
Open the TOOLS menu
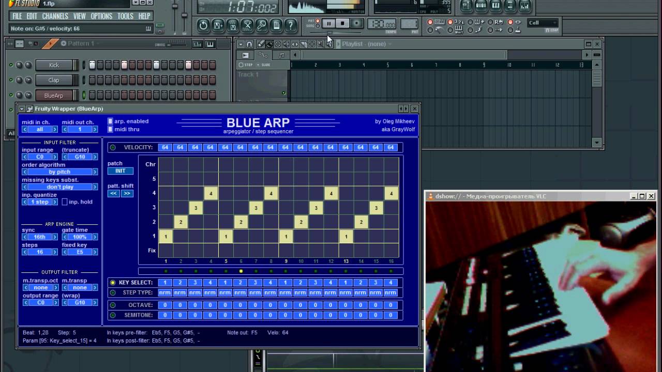125,16
